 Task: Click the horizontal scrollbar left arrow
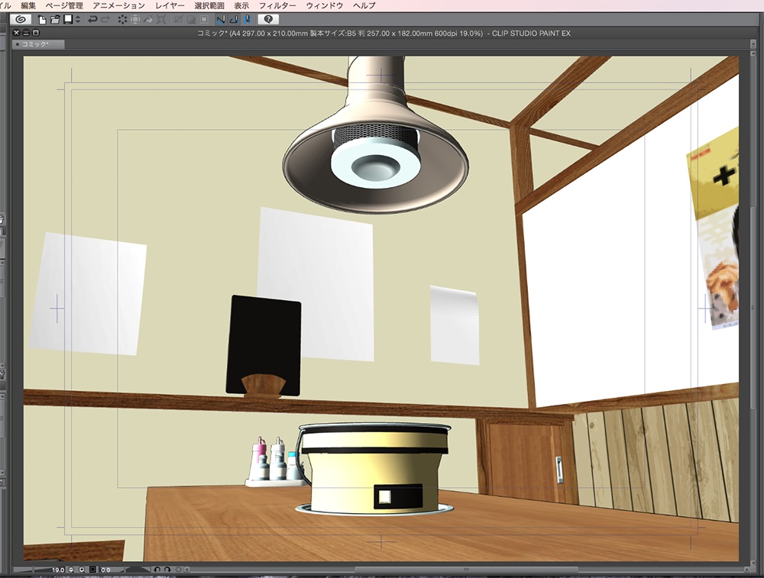(x=187, y=570)
